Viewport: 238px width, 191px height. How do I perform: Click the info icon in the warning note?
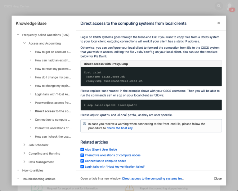coord(84,124)
